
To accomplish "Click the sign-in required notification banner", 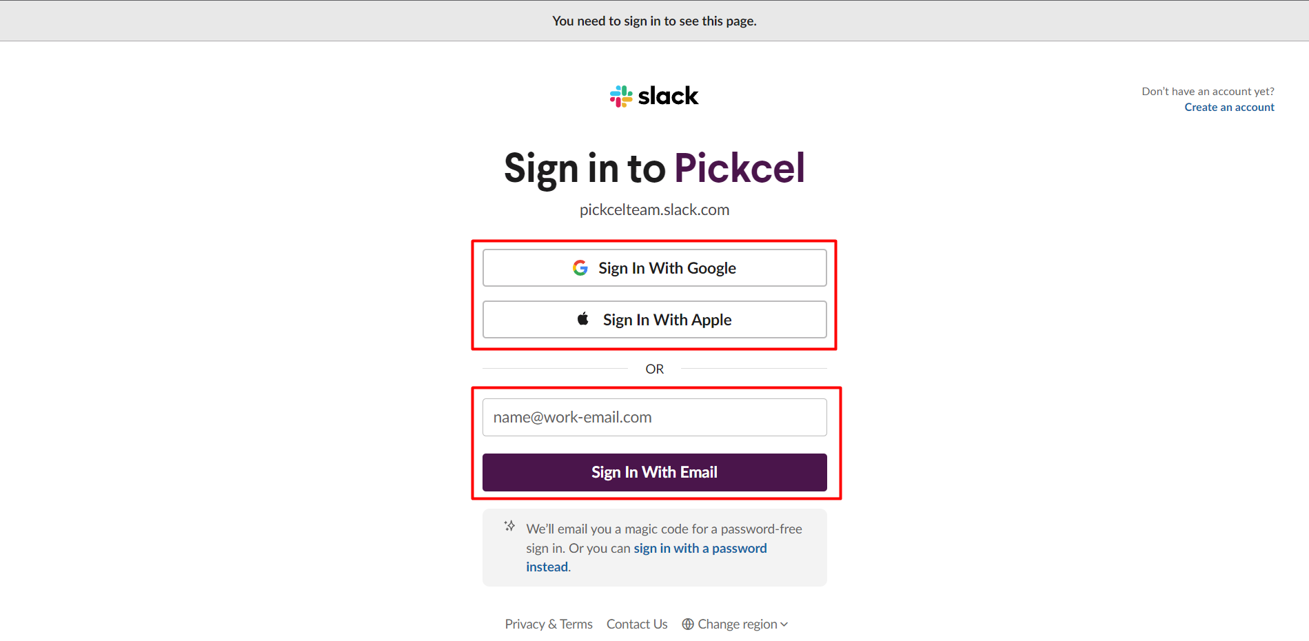I will tap(654, 20).
